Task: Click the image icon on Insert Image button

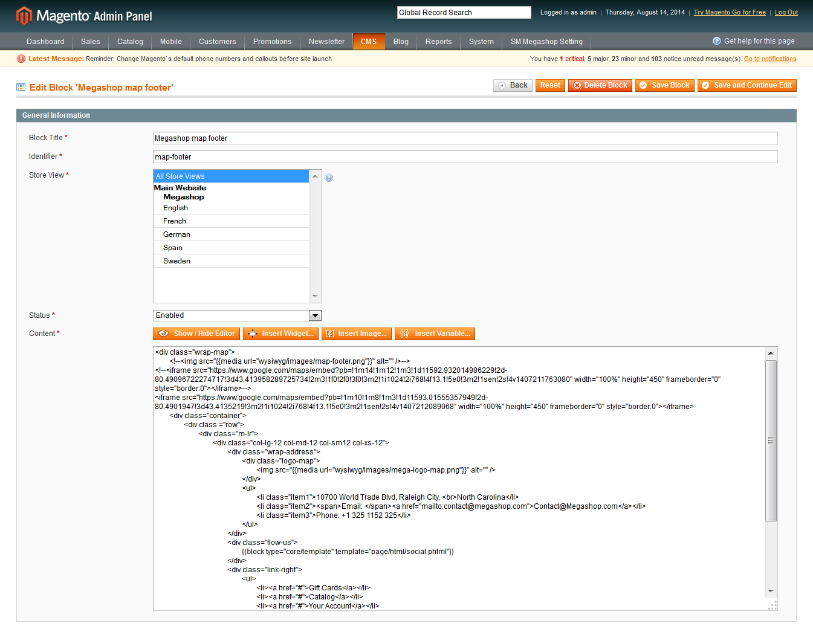Action: coord(329,334)
